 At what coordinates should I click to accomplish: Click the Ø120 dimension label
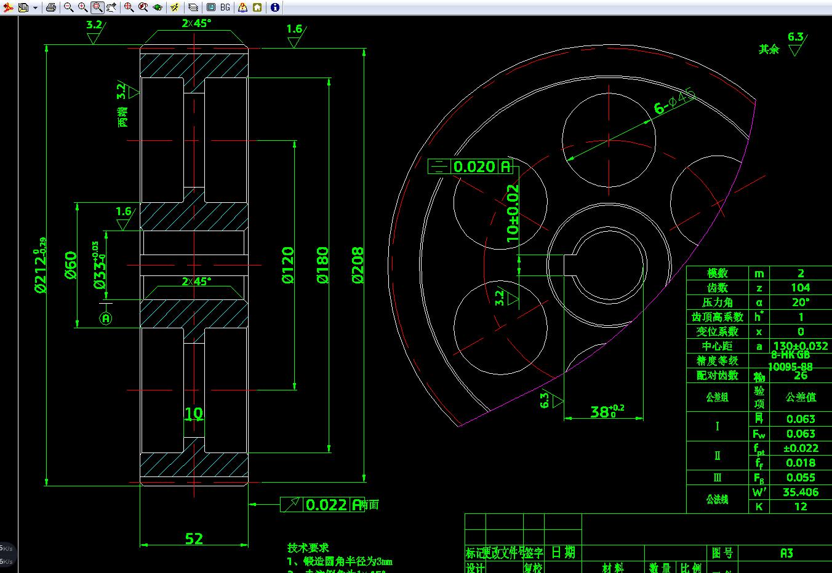pos(288,265)
